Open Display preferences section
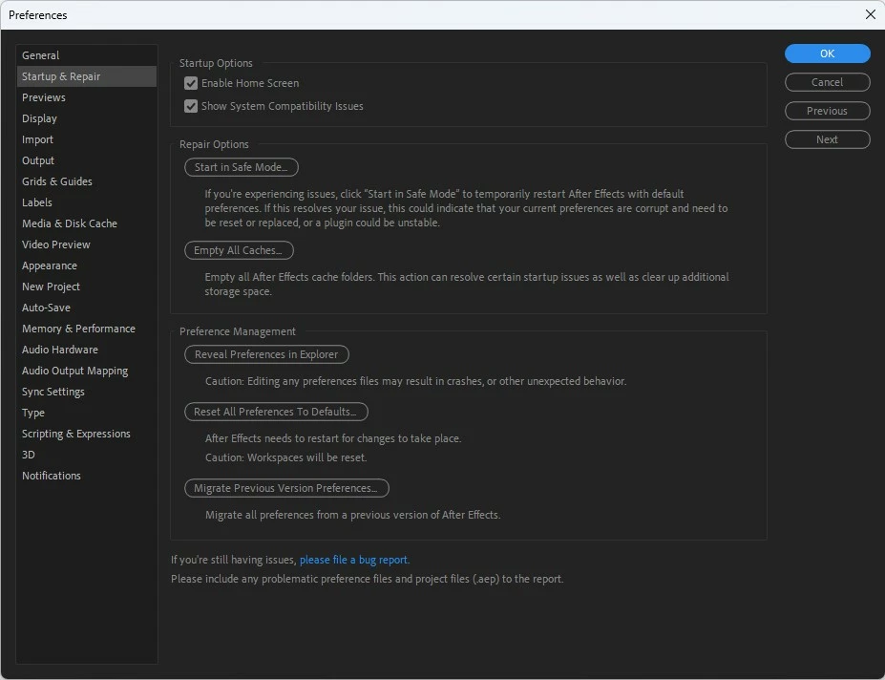Image resolution: width=885 pixels, height=680 pixels. pyautogui.click(x=86, y=118)
